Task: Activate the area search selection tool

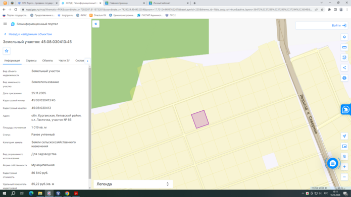Action: click(344, 57)
